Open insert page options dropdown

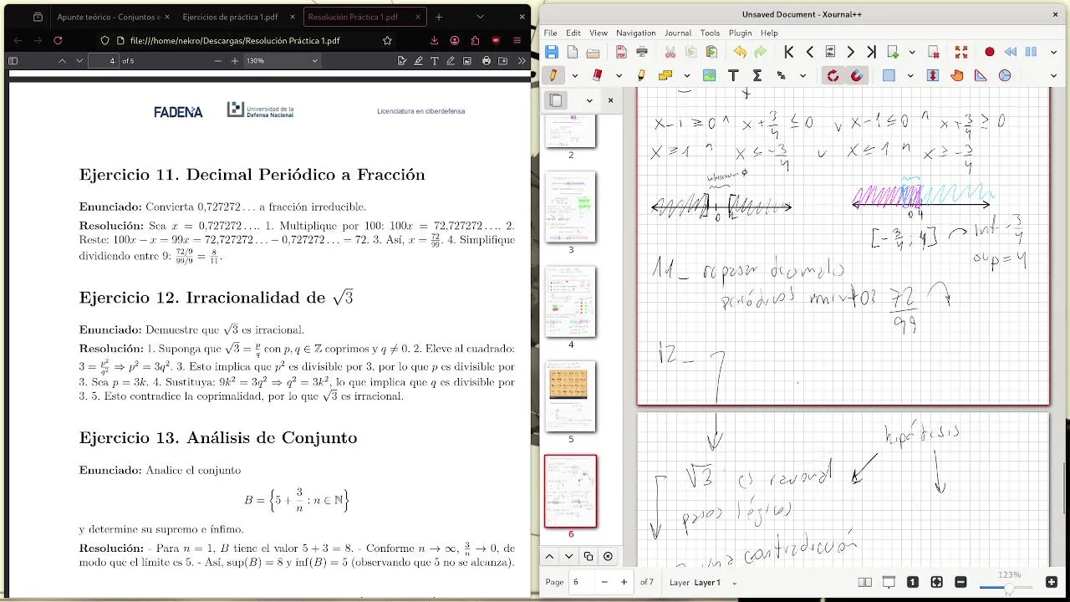click(x=912, y=52)
